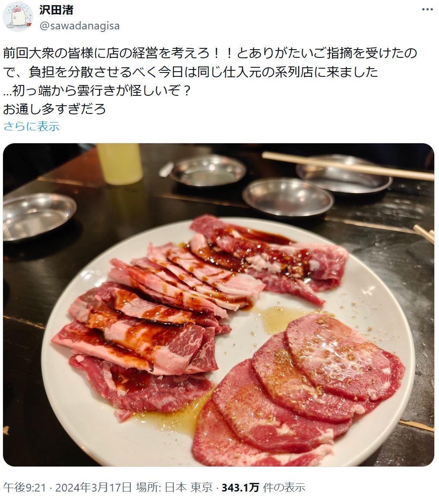Click the first line of tweet text
The height and width of the screenshot is (498, 439).
[x=210, y=53]
